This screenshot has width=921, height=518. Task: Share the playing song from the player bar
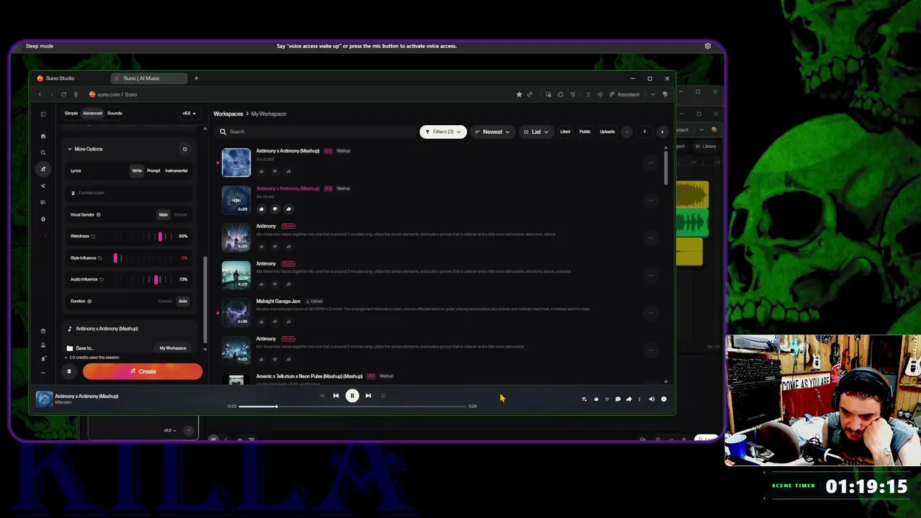pyautogui.click(x=629, y=399)
